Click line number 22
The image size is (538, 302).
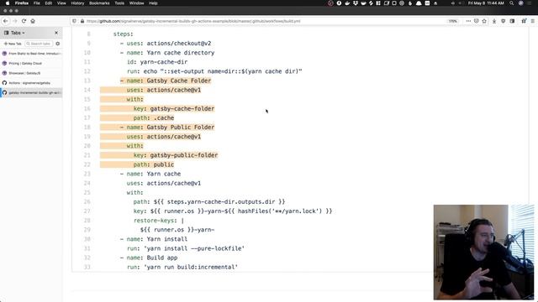87,164
